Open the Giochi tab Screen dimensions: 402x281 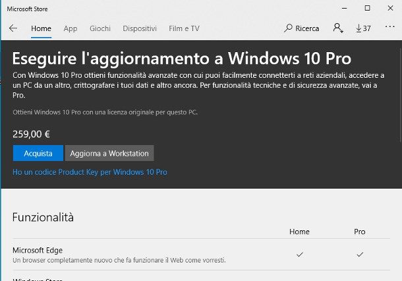[100, 28]
